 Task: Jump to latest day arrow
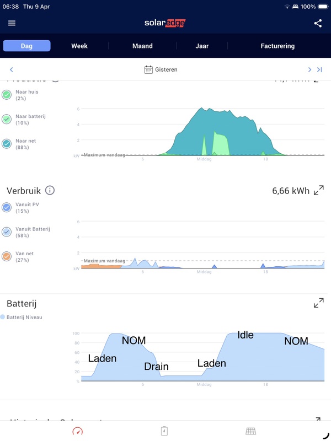coord(319,69)
